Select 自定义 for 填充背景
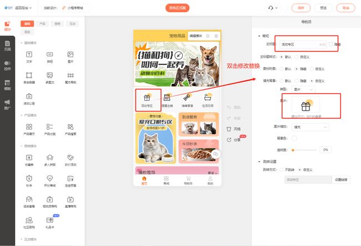 tap(312, 81)
